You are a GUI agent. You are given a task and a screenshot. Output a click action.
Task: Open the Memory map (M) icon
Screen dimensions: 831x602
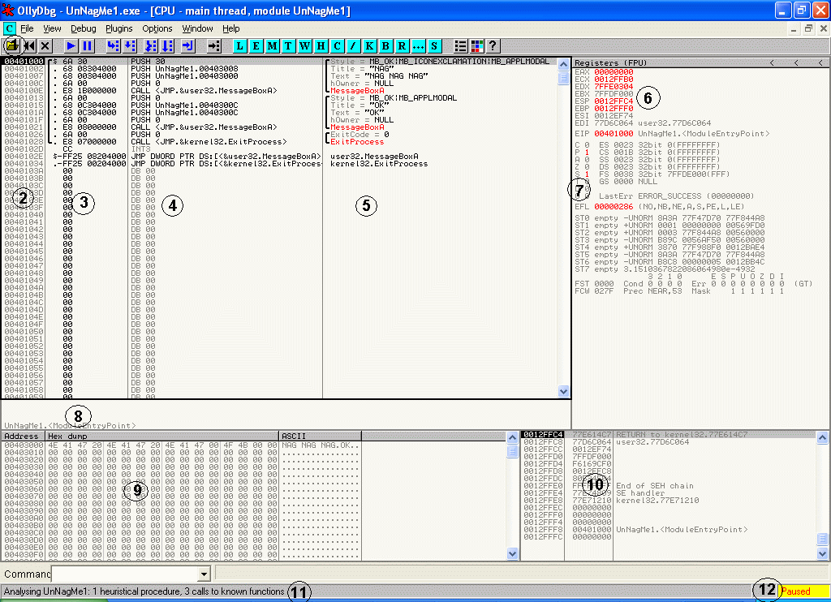click(x=273, y=46)
